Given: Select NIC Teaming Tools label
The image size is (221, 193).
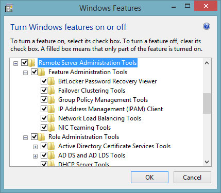Looking at the screenshot, I should coord(84,128).
